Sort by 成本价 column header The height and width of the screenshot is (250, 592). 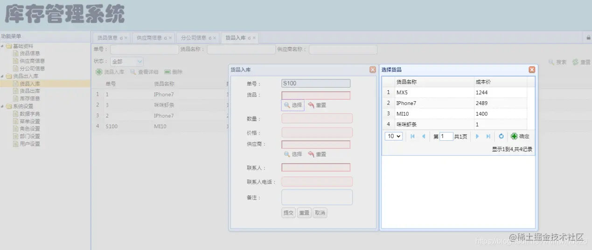pyautogui.click(x=500, y=82)
